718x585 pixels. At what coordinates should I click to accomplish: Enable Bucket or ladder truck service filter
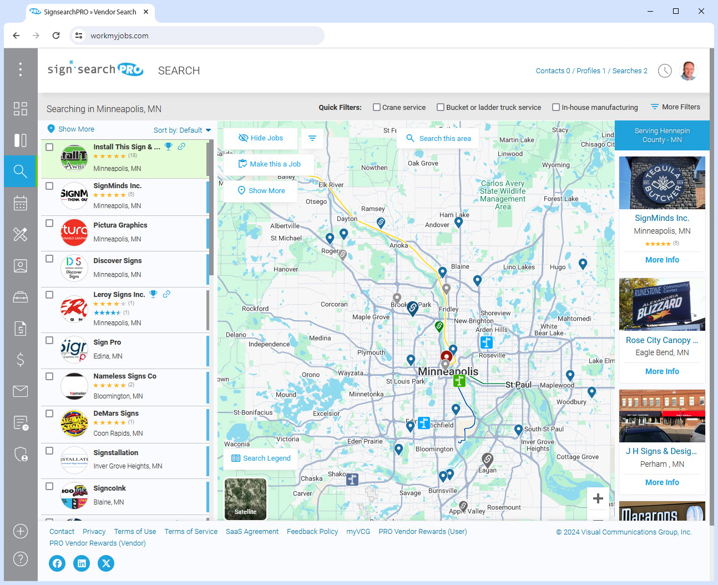pyautogui.click(x=441, y=107)
